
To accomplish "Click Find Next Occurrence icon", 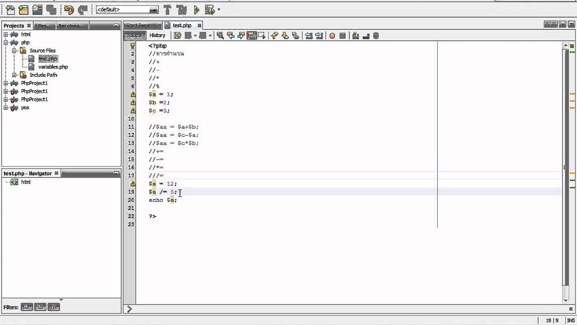I will [241, 36].
